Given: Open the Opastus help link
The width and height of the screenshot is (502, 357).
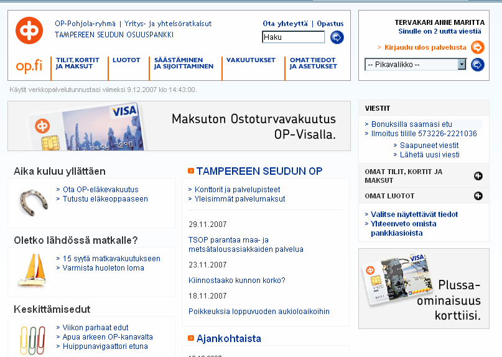Looking at the screenshot, I should tap(330, 24).
